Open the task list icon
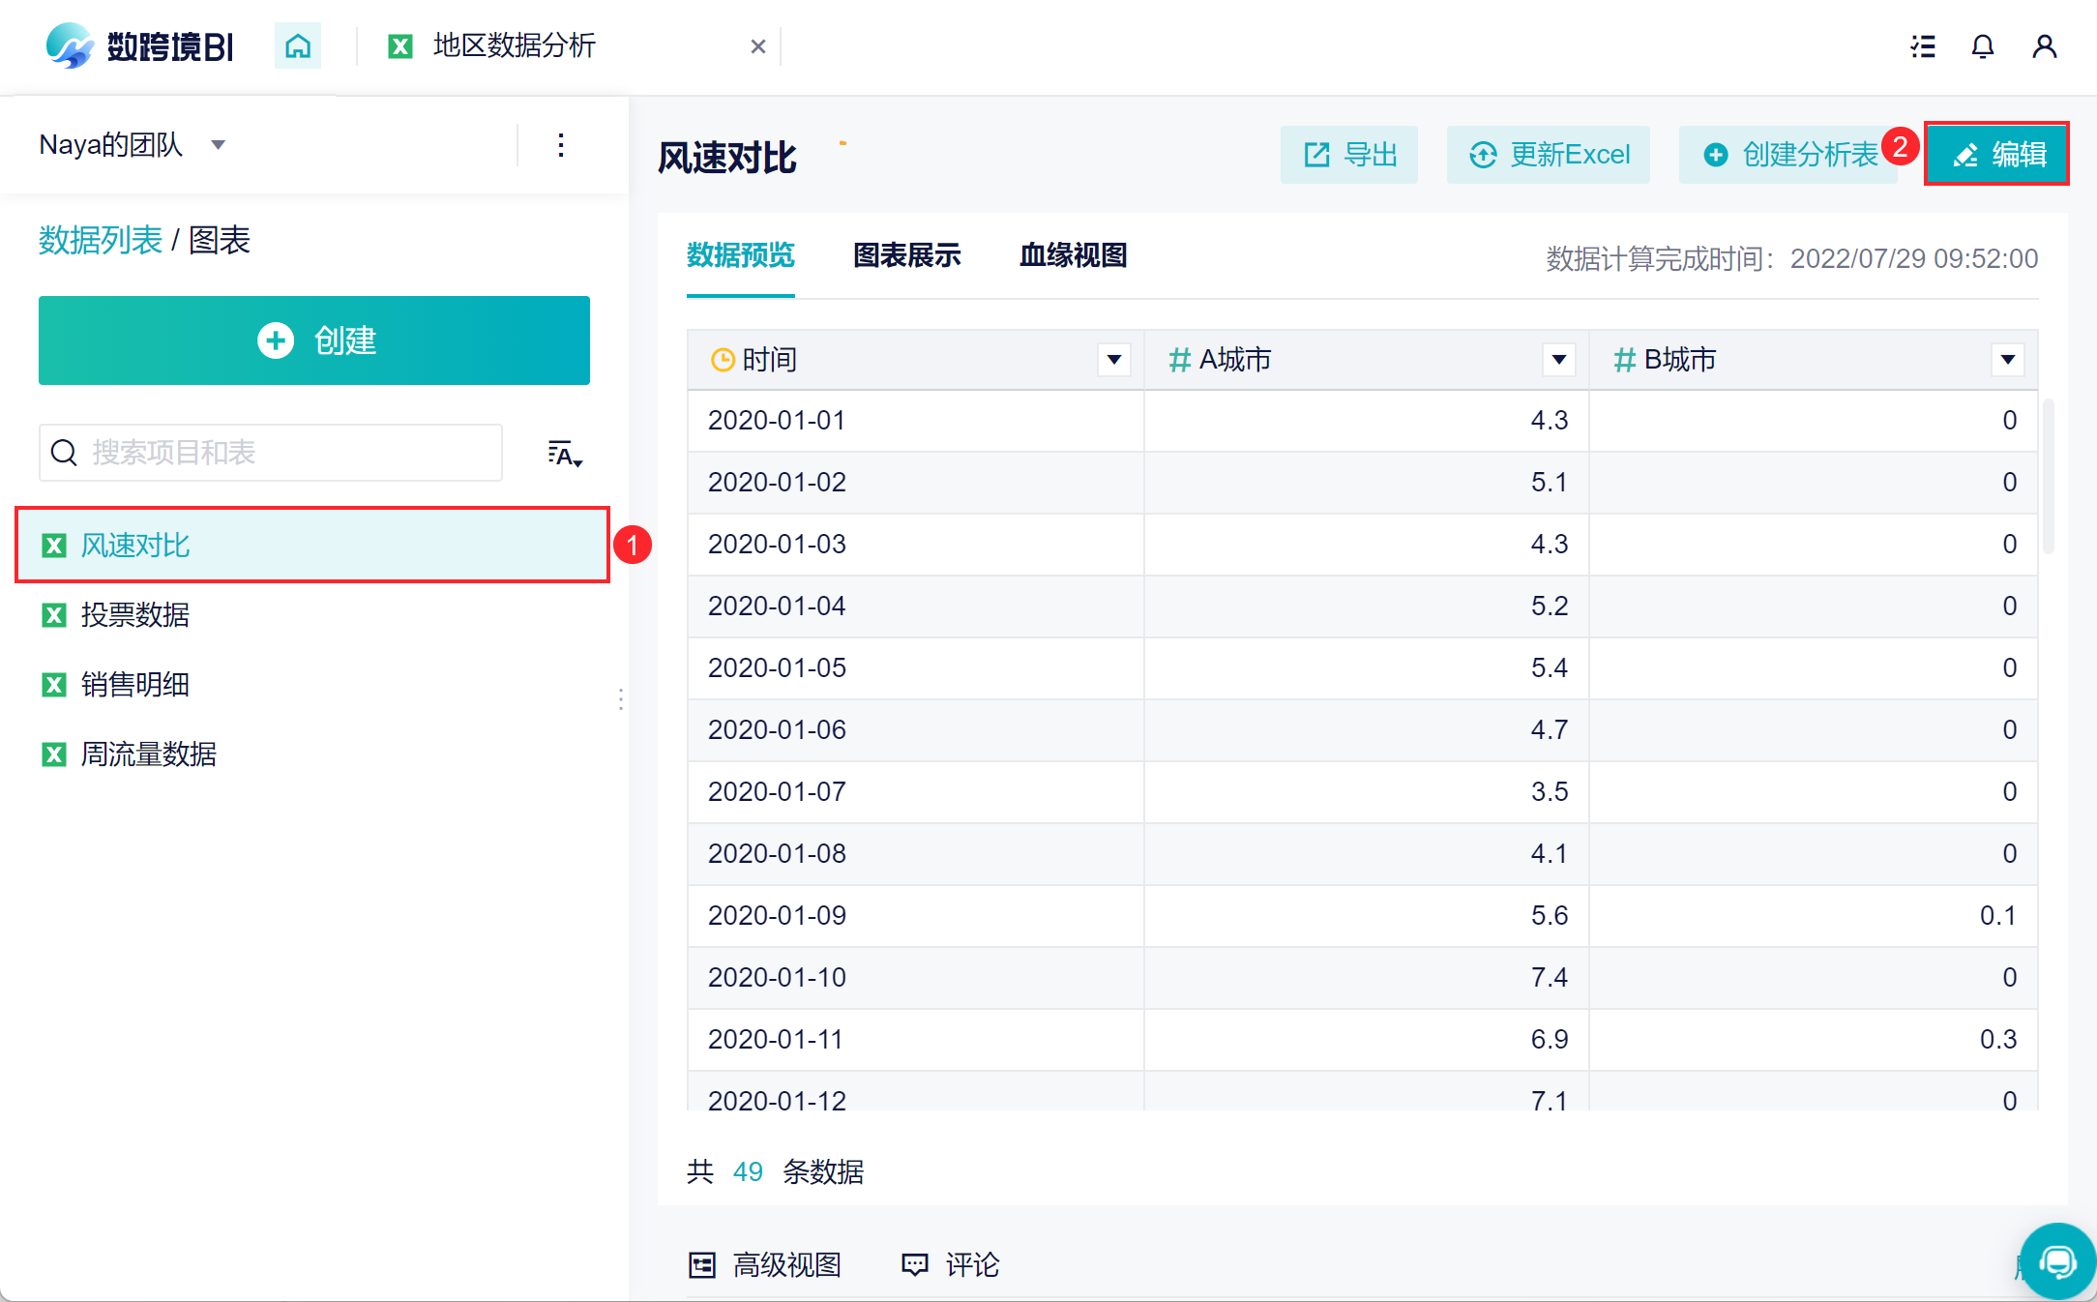The image size is (2097, 1302). [x=1923, y=46]
